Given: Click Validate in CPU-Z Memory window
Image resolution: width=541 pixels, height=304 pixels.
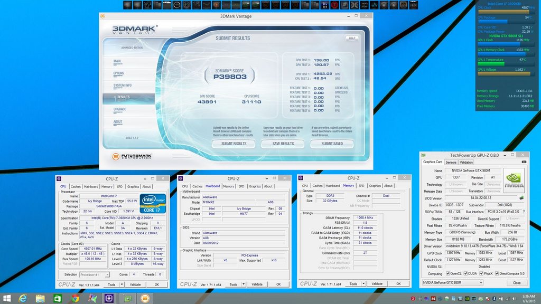Looking at the screenshot, I should (377, 284).
